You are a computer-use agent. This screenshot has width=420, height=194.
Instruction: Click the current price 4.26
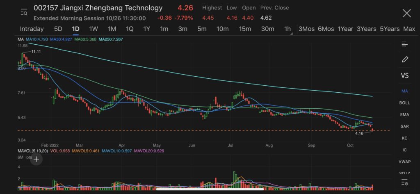click(x=185, y=8)
